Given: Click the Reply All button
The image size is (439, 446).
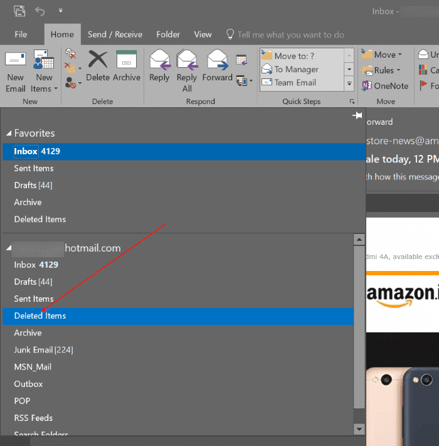Looking at the screenshot, I should (x=187, y=71).
